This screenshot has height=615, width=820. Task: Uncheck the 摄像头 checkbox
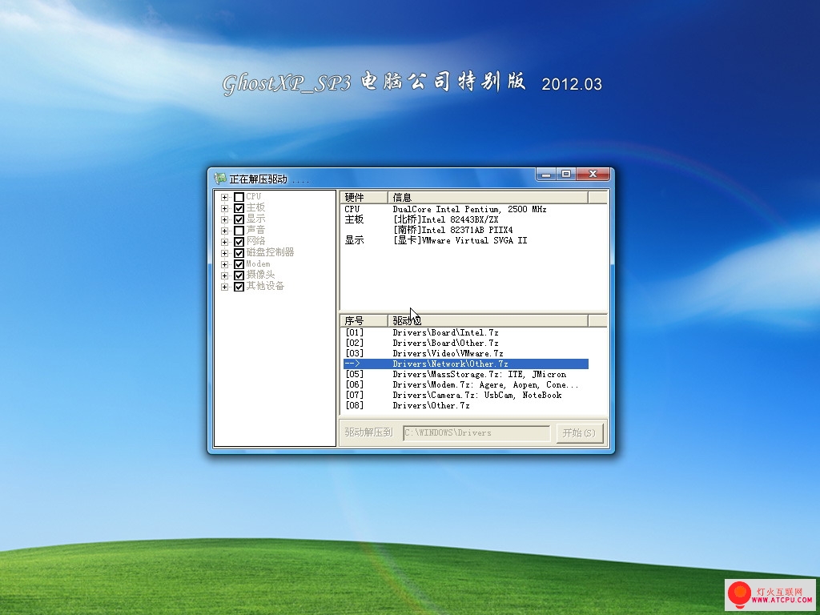click(239, 275)
